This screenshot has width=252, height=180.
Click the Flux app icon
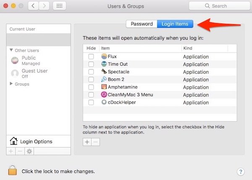pos(105,57)
